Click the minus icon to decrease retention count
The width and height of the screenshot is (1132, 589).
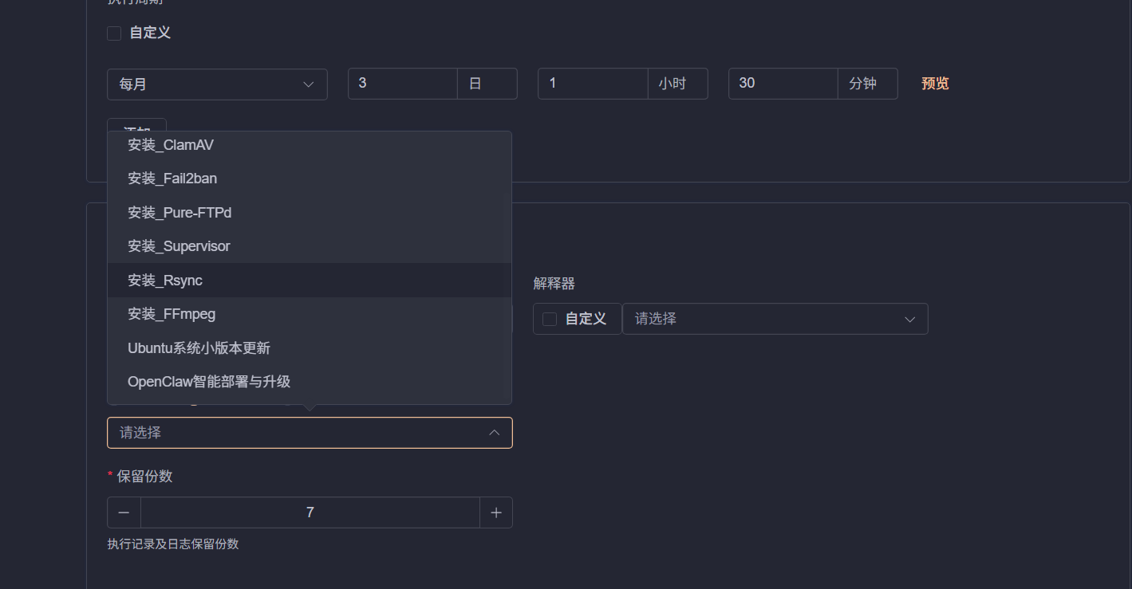124,512
